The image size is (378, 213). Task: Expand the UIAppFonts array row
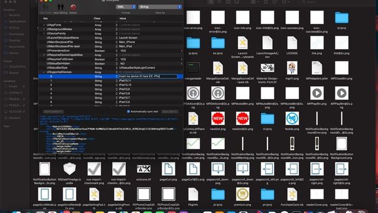point(44,25)
